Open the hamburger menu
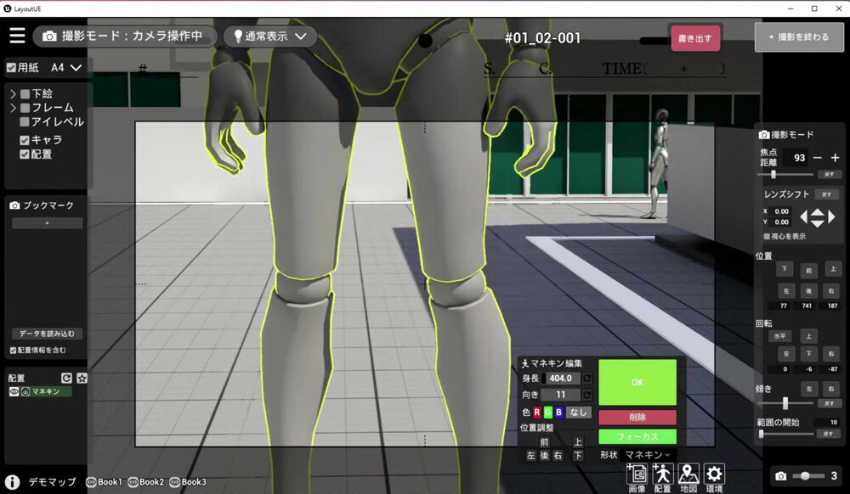This screenshot has width=850, height=494. coord(17,36)
